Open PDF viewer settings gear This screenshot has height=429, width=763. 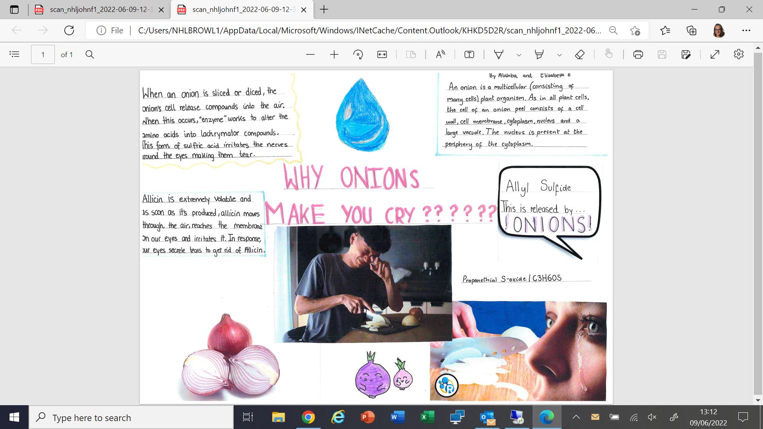(739, 54)
